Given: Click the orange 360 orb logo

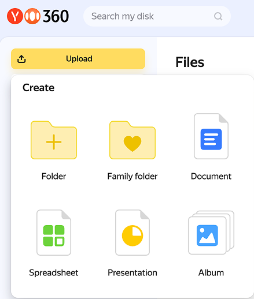Looking at the screenshot, I should pyautogui.click(x=32, y=16).
